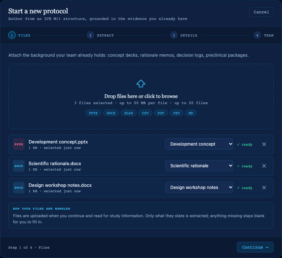Click the 'Attach the background your team' instruction text
282x258 pixels.
[x=128, y=55]
